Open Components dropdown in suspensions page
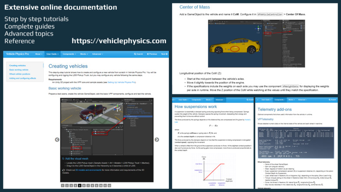The height and width of the screenshot is (192, 341). coord(197,100)
